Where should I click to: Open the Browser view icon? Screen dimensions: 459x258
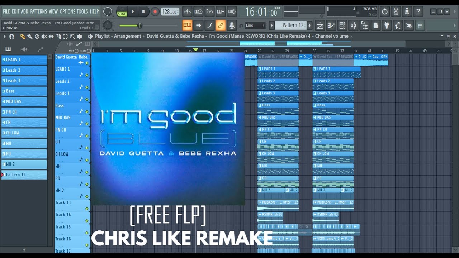click(x=364, y=25)
